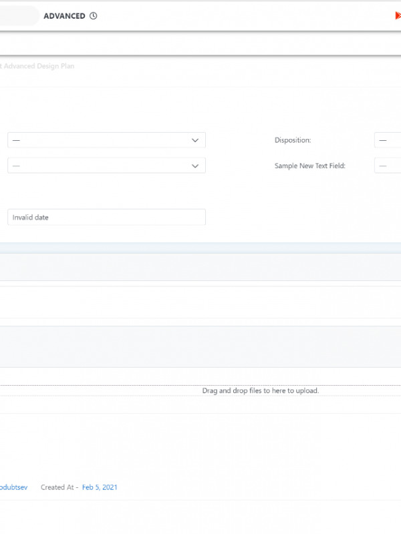401x534 pixels.
Task: Click the Invalid date field
Action: [x=106, y=217]
